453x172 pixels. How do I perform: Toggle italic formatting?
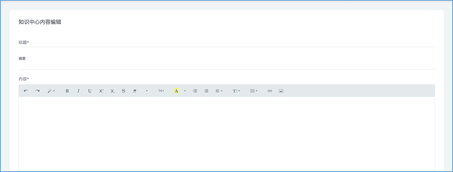78,91
